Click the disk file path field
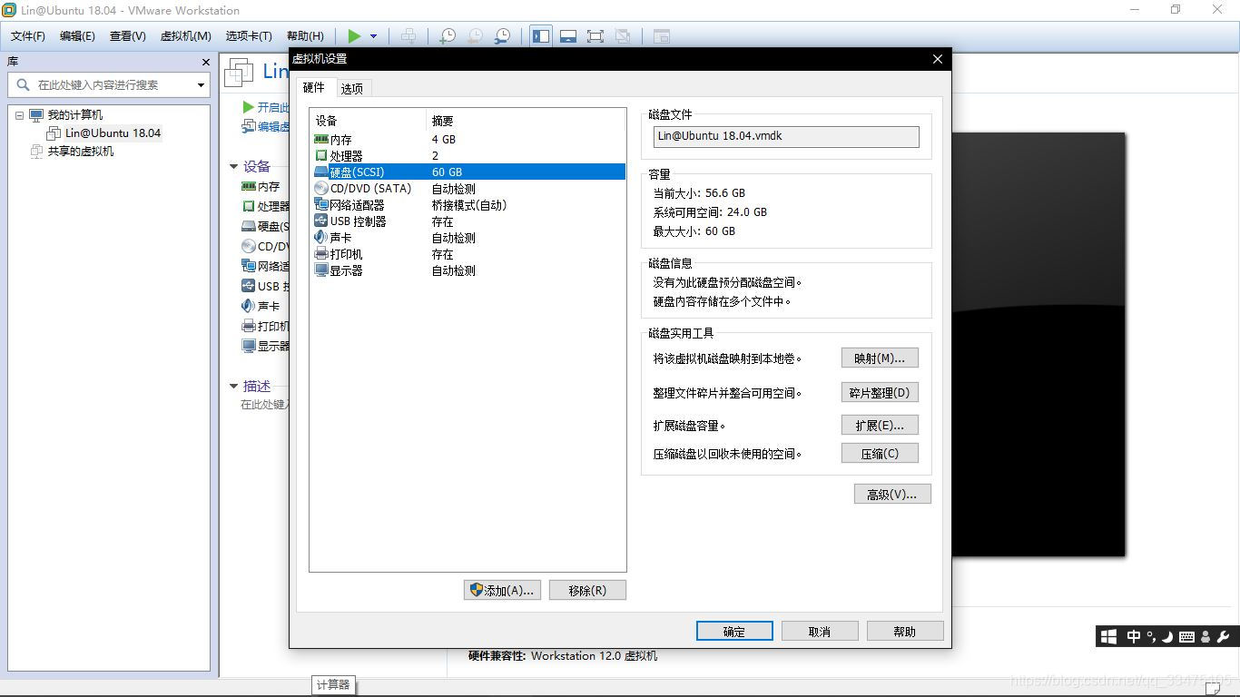This screenshot has height=697, width=1240. (786, 136)
